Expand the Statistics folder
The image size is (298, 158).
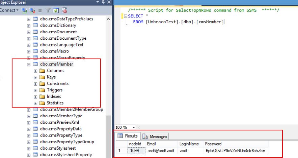[35, 103]
